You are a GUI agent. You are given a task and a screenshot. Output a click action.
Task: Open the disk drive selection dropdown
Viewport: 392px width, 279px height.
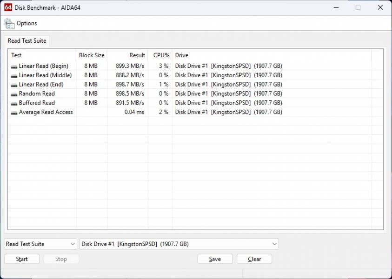click(179, 244)
